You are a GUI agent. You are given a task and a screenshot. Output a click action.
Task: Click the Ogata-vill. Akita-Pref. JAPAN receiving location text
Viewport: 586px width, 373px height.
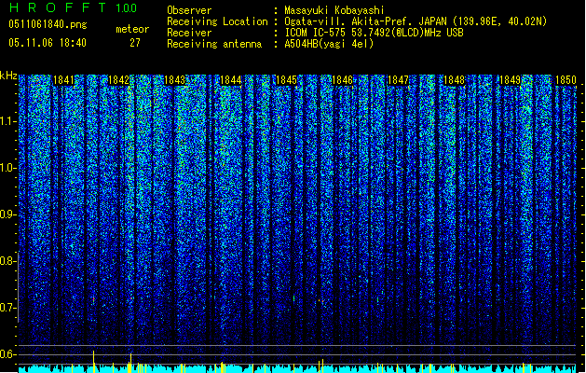click(x=416, y=21)
